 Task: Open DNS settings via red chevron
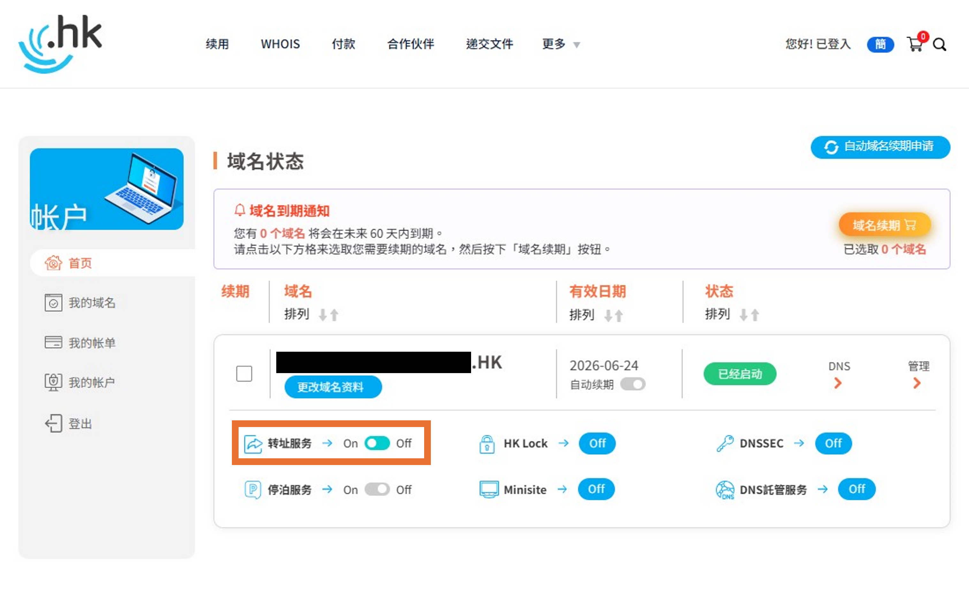(x=838, y=383)
